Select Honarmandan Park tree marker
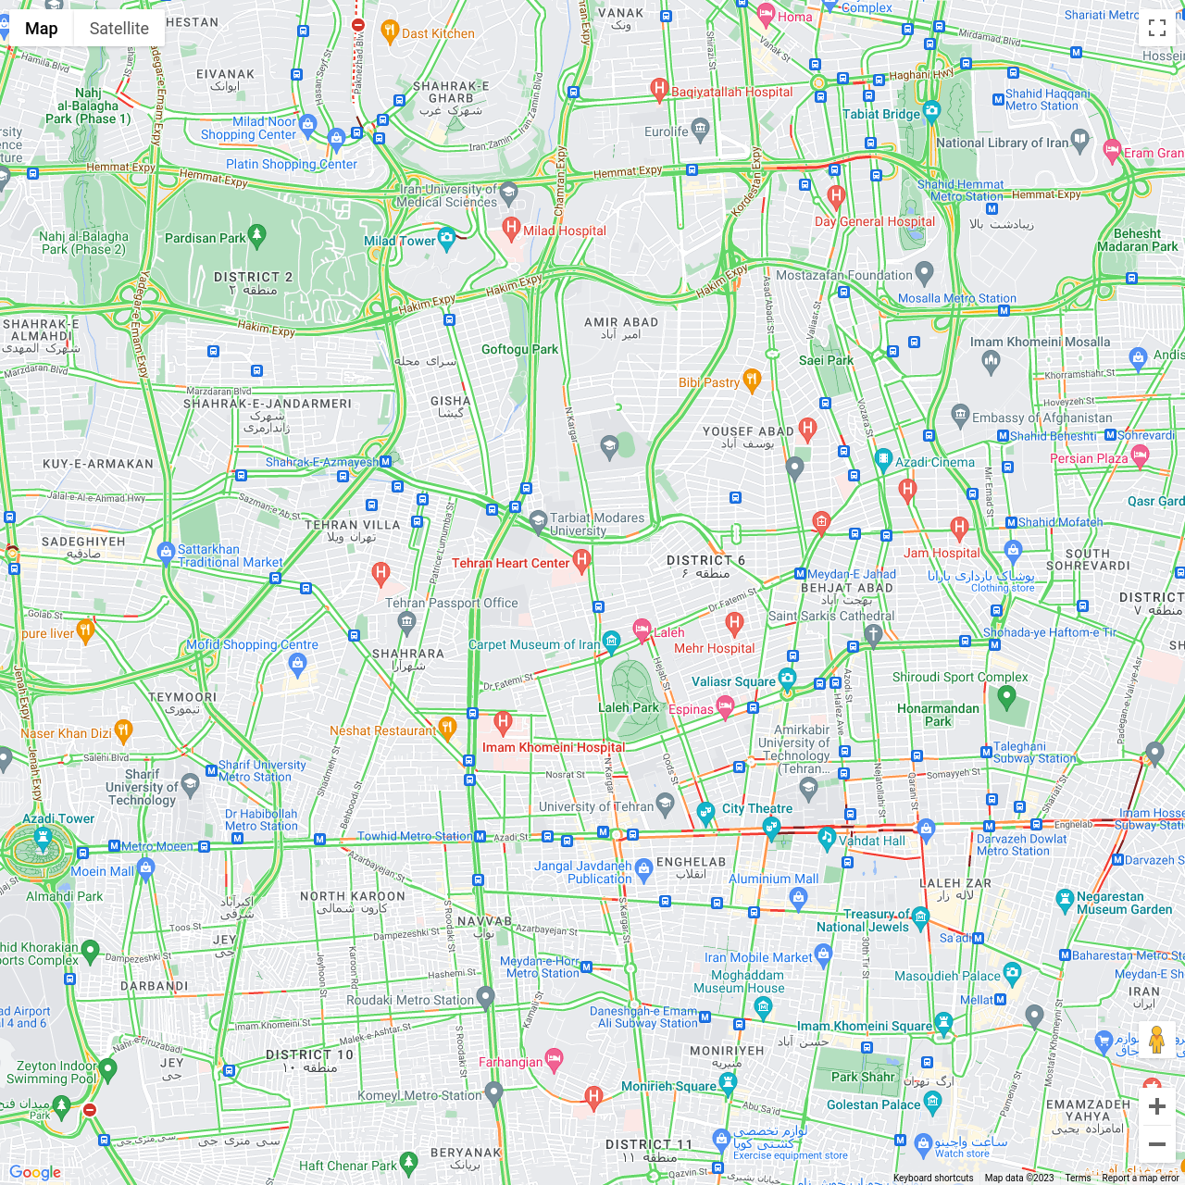Image resolution: width=1185 pixels, height=1185 pixels. (x=1007, y=699)
